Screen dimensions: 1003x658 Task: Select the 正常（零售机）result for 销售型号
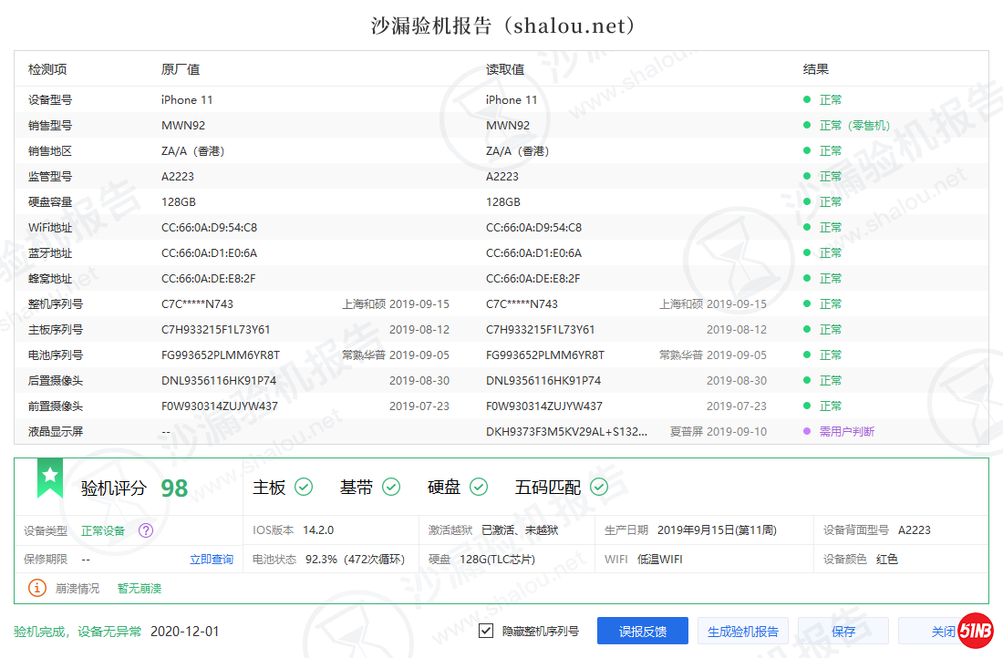pos(854,125)
